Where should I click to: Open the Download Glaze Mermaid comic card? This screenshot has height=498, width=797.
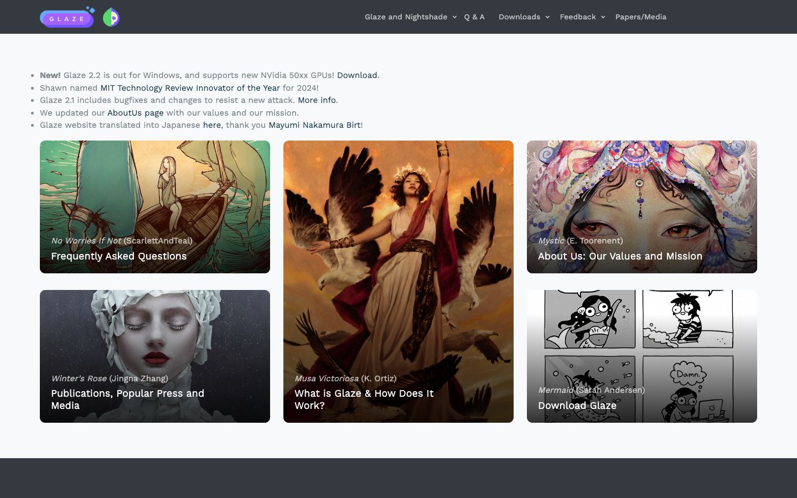pyautogui.click(x=642, y=356)
